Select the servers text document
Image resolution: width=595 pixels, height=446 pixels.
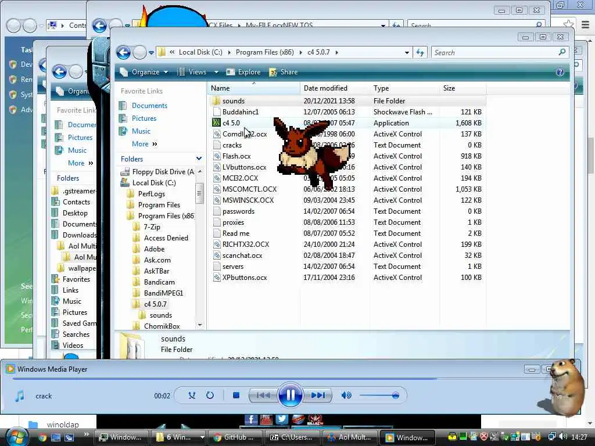click(232, 266)
